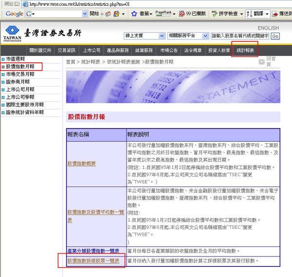Open the 股價指數概要 report link

click(x=82, y=164)
